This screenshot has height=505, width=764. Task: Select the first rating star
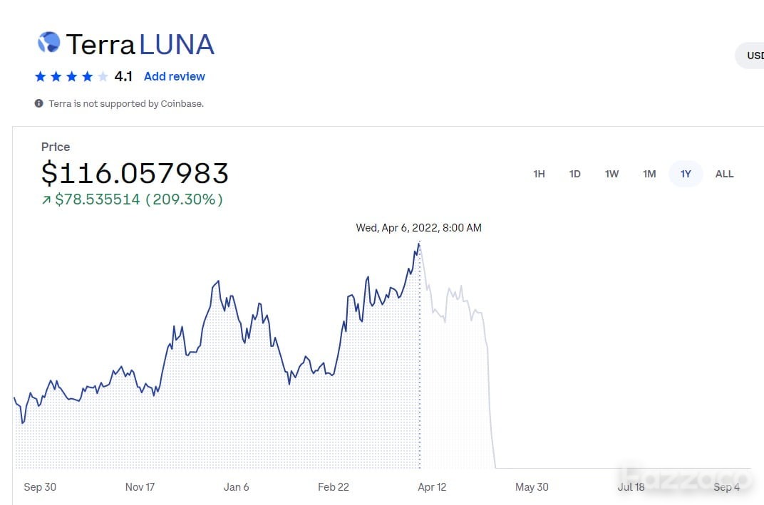[x=41, y=76]
